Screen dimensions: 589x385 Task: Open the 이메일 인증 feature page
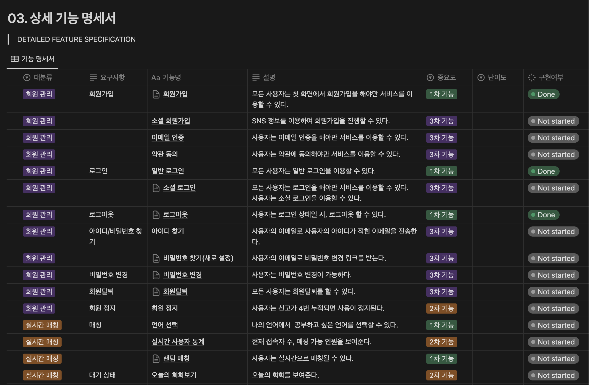(168, 138)
